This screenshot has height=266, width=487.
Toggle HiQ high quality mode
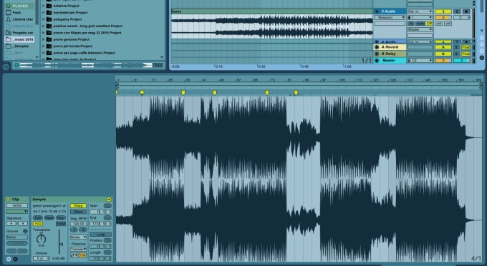[38, 224]
